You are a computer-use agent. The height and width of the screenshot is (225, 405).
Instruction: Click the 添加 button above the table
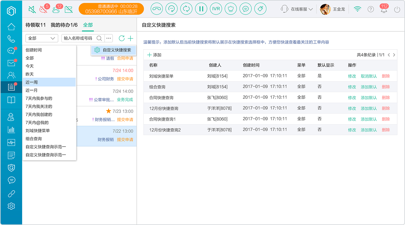point(154,55)
